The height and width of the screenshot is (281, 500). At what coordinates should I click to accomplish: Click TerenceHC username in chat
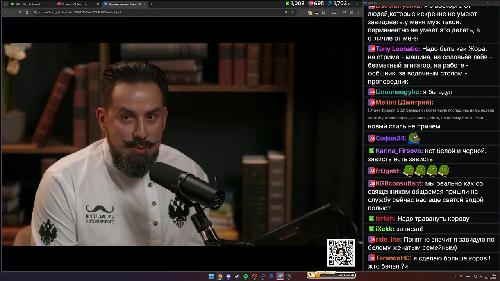pos(393,258)
